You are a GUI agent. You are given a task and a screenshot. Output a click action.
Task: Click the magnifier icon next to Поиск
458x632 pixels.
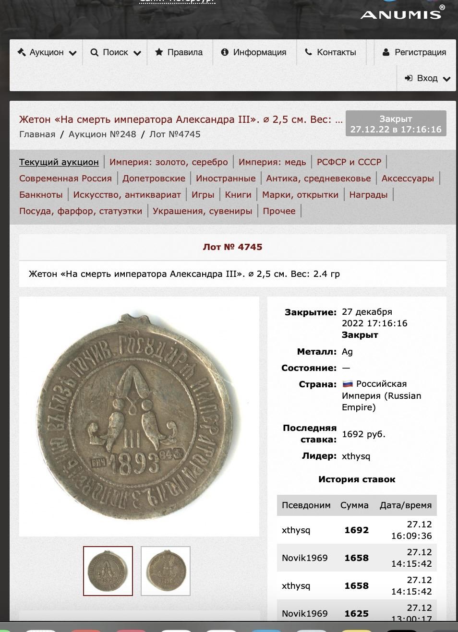tap(94, 52)
